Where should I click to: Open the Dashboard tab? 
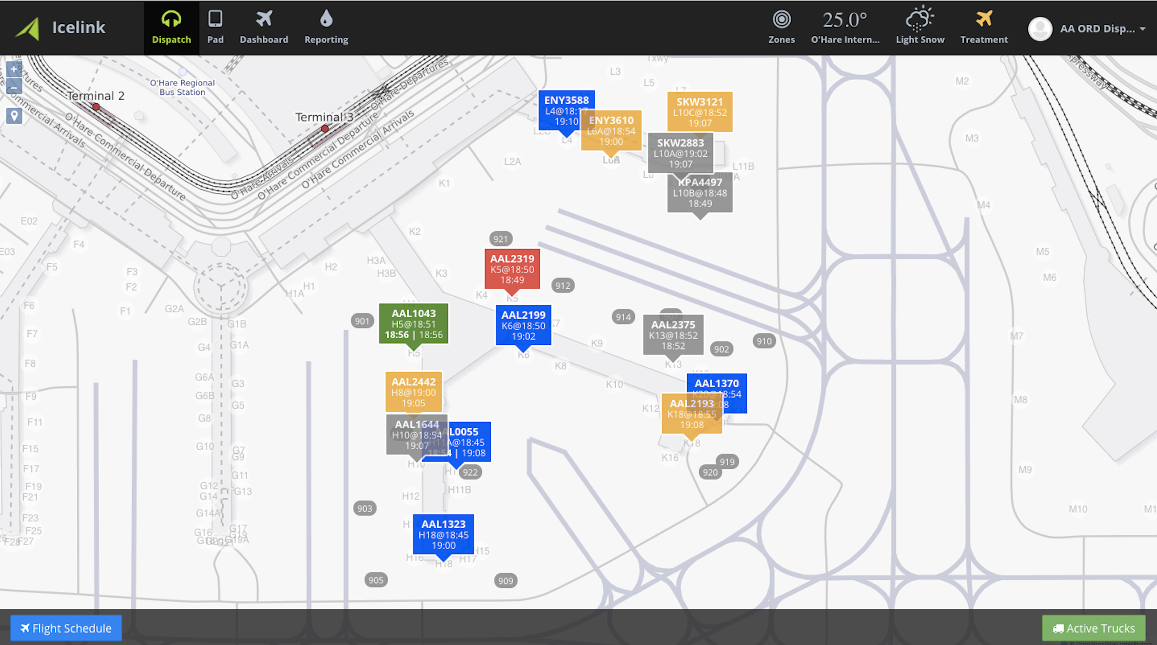click(x=264, y=28)
